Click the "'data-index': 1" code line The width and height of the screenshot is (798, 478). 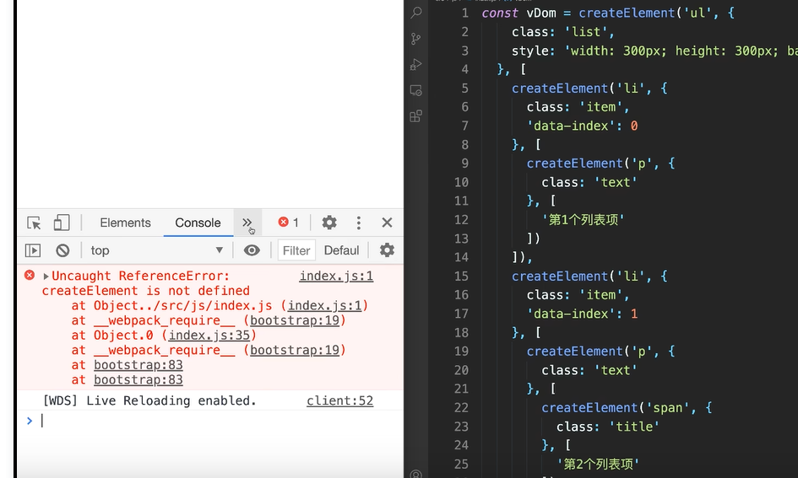point(582,314)
